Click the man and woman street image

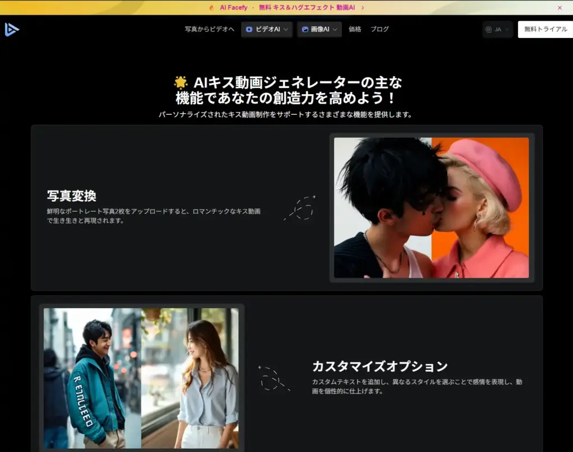(x=141, y=378)
